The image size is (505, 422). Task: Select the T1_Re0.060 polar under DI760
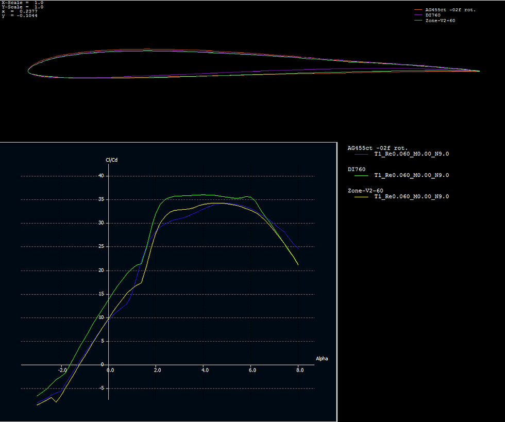(x=411, y=175)
